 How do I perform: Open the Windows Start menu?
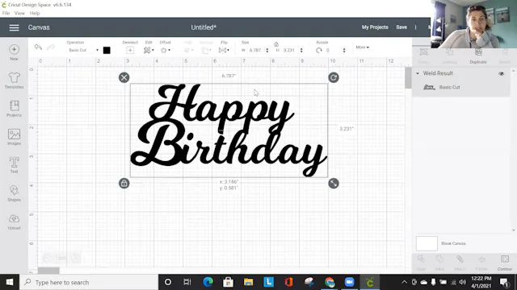click(10, 282)
